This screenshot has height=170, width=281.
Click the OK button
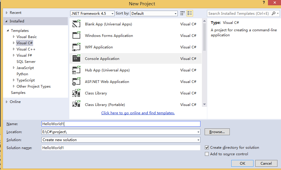click(x=242, y=164)
